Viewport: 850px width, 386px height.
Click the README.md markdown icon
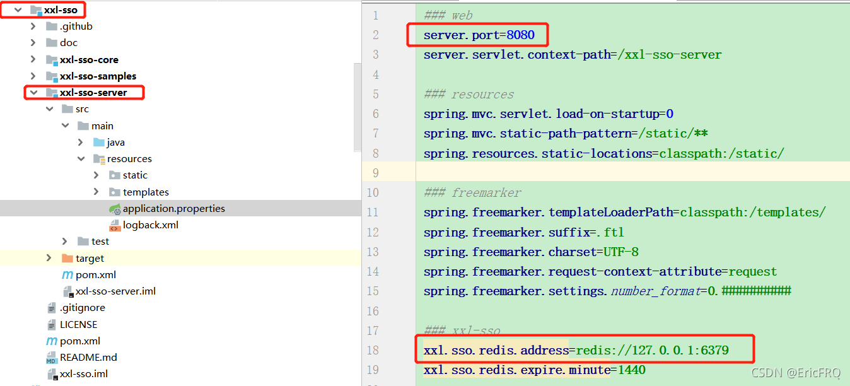(52, 358)
